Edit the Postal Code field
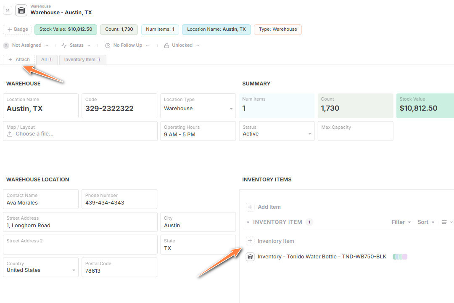The width and height of the screenshot is (454, 303). 119,267
